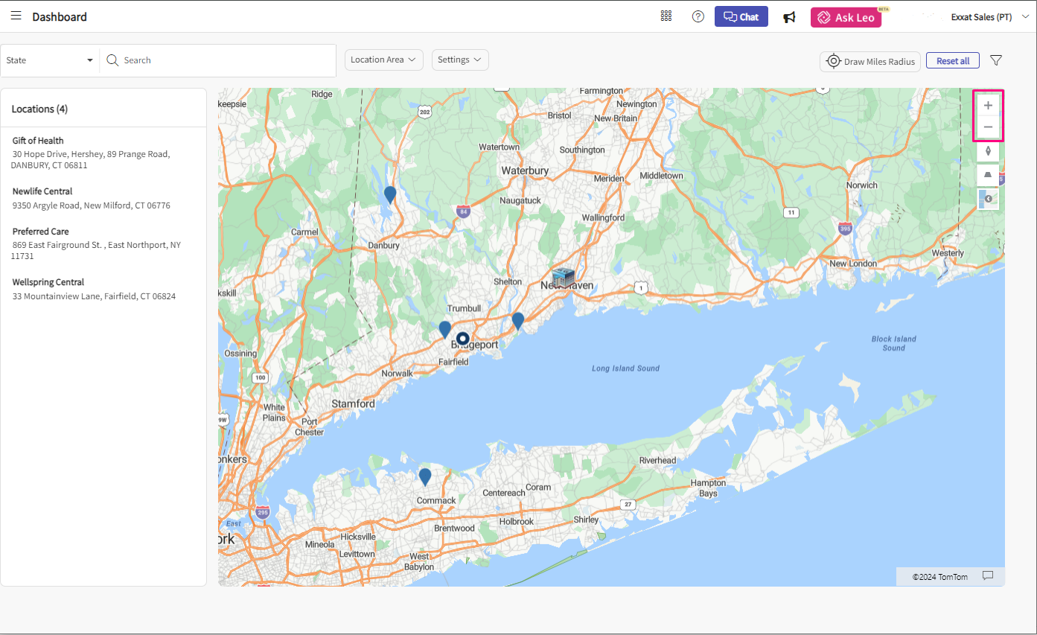The width and height of the screenshot is (1037, 635).
Task: Zoom in on the map
Action: click(988, 105)
